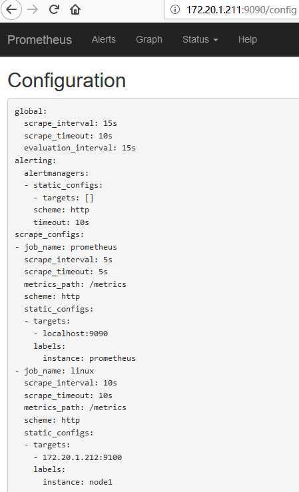The image size is (299, 492).
Task: Open the Alerts page
Action: coord(103,39)
